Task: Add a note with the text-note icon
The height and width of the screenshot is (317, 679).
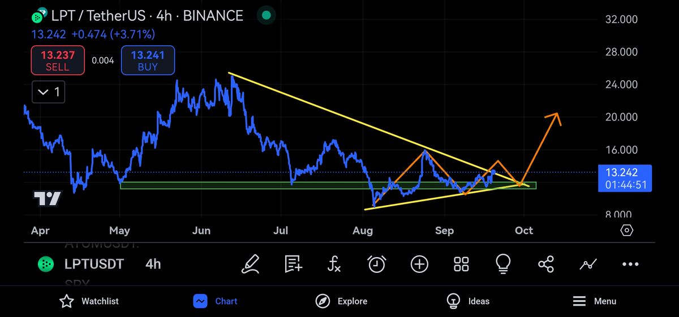Action: click(x=293, y=264)
